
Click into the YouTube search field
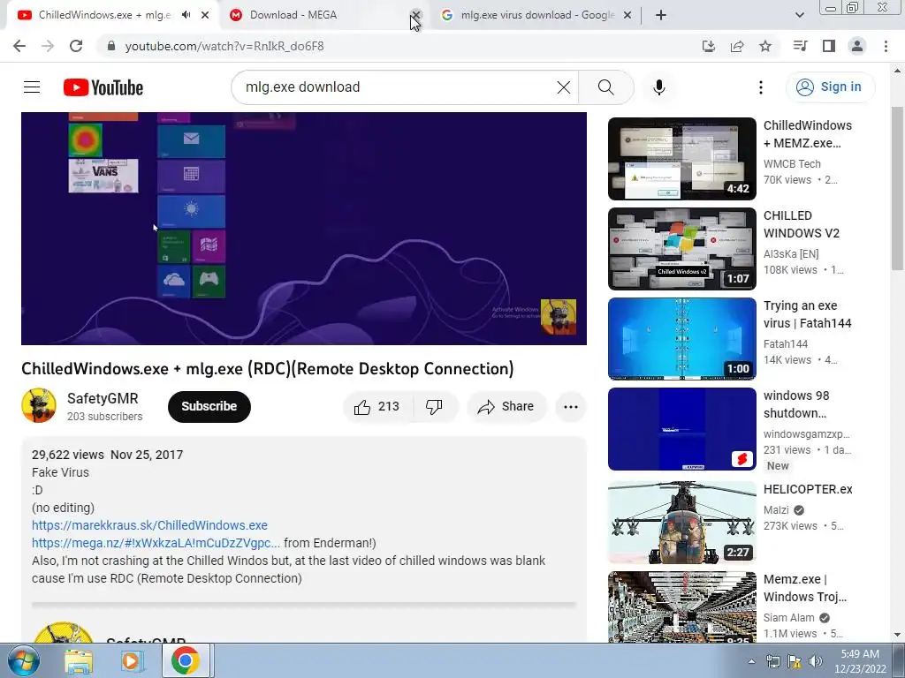(399, 87)
